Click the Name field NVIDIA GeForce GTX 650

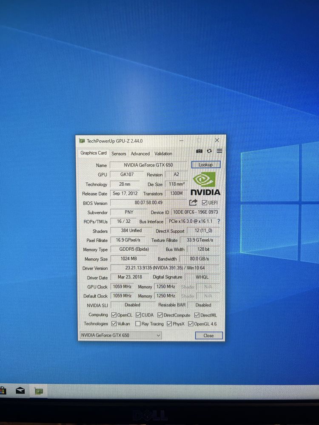[148, 165]
